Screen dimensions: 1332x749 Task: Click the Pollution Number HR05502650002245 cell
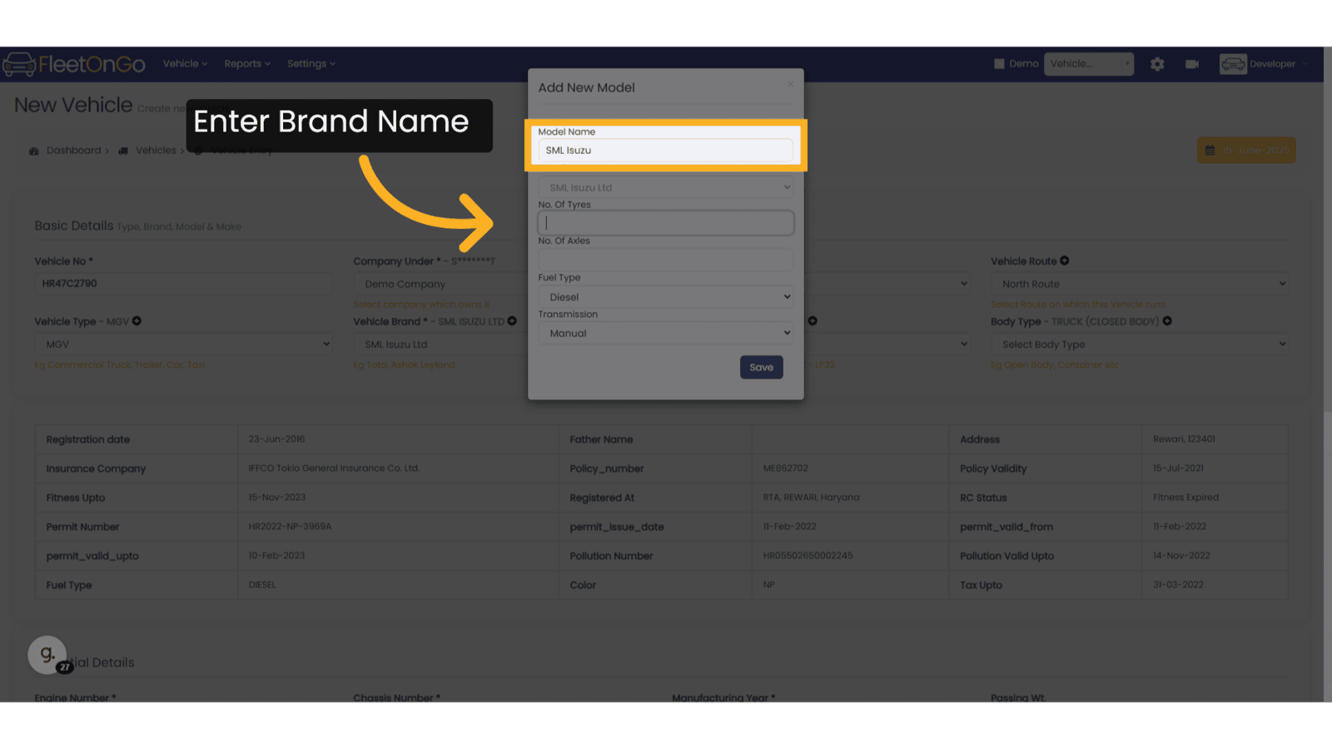(x=808, y=556)
